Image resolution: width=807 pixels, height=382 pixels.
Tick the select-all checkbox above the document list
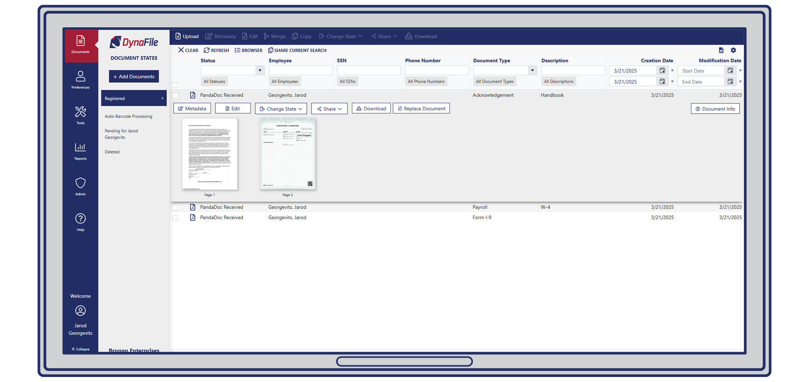point(175,85)
